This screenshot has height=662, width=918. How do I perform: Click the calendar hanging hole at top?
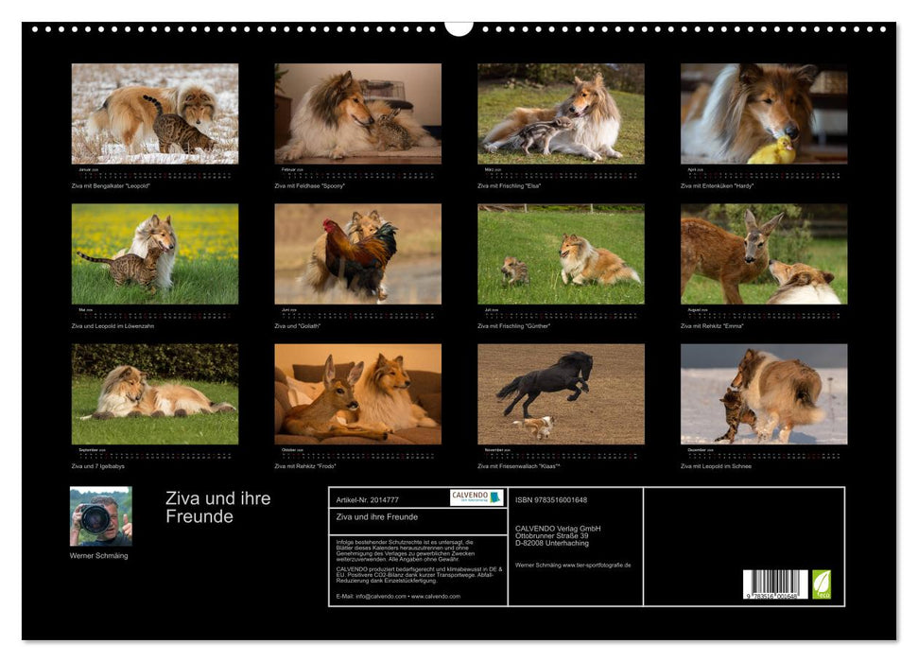[459, 26]
